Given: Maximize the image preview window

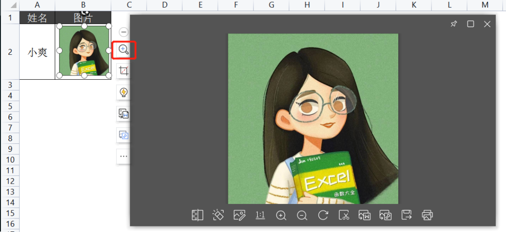Looking at the screenshot, I should [470, 24].
